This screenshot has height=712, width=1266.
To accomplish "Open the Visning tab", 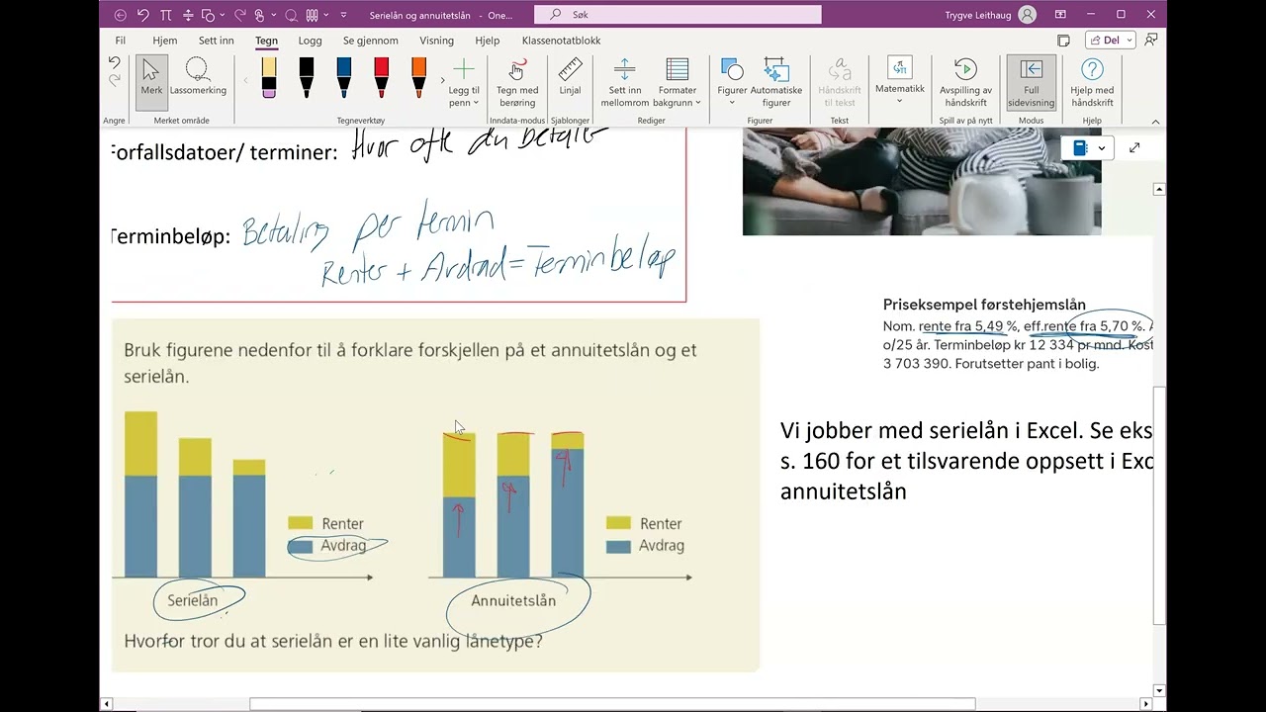I will coord(436,41).
